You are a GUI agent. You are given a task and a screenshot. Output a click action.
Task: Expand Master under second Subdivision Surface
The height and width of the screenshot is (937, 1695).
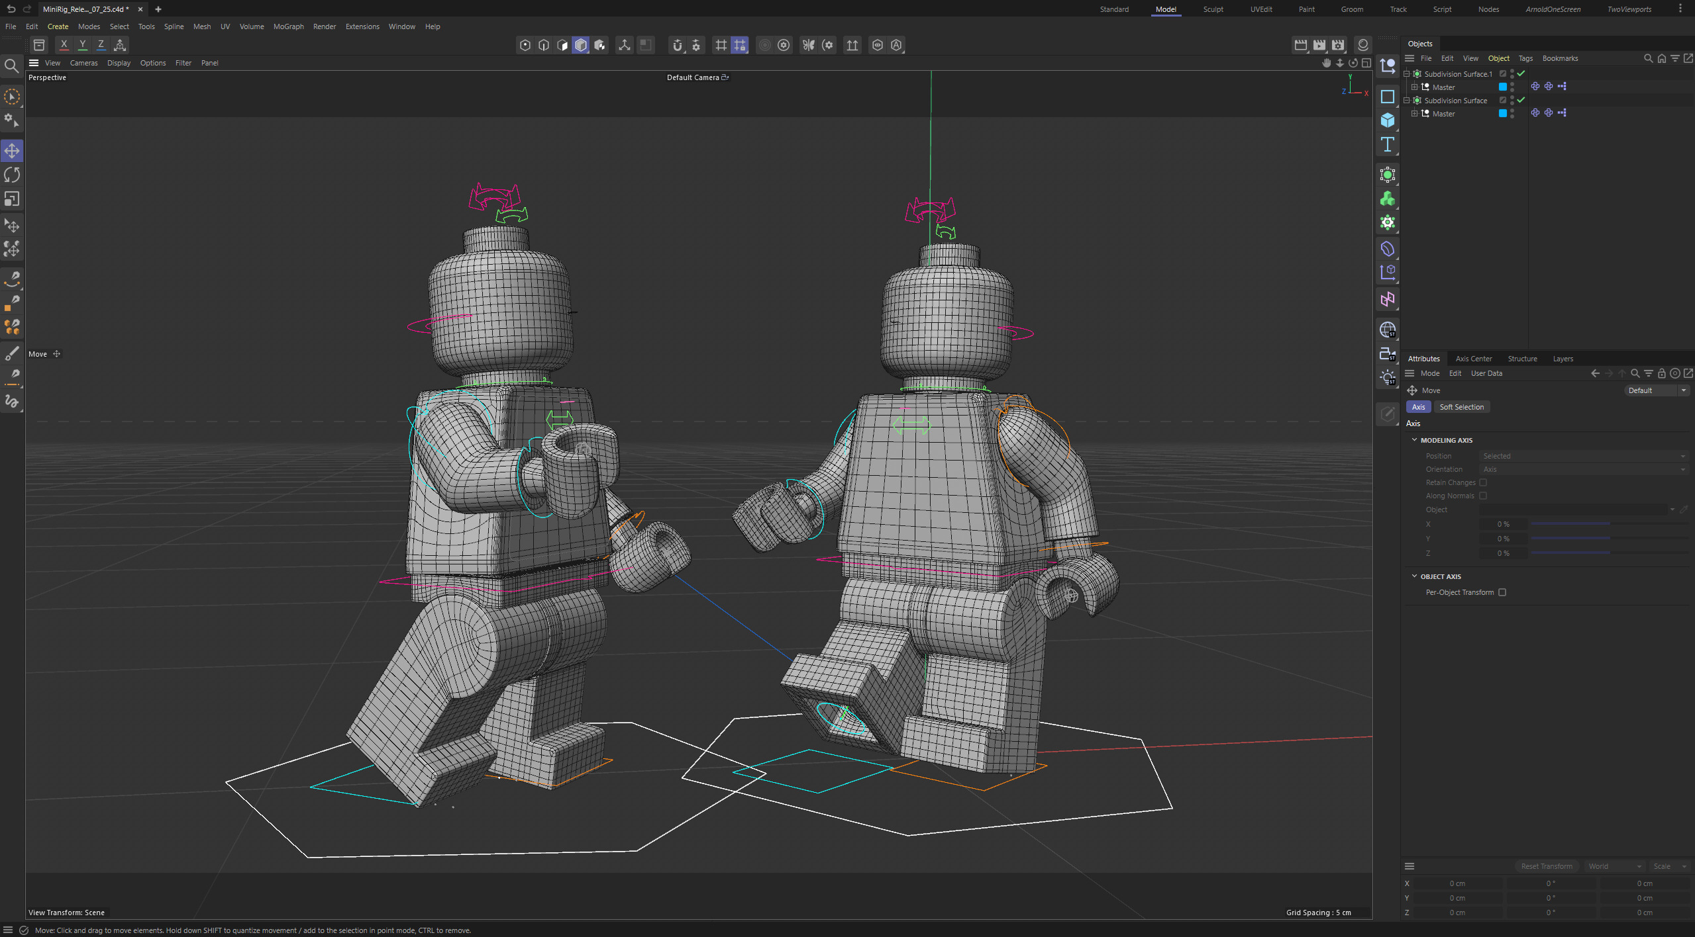pos(1415,114)
